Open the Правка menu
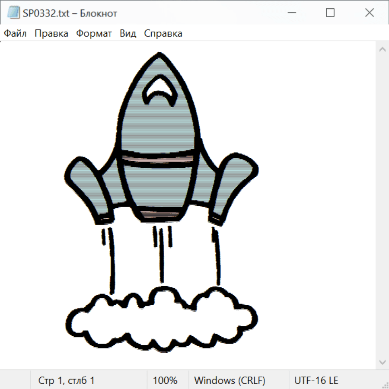Screen dimensions: 389x389 click(x=51, y=34)
